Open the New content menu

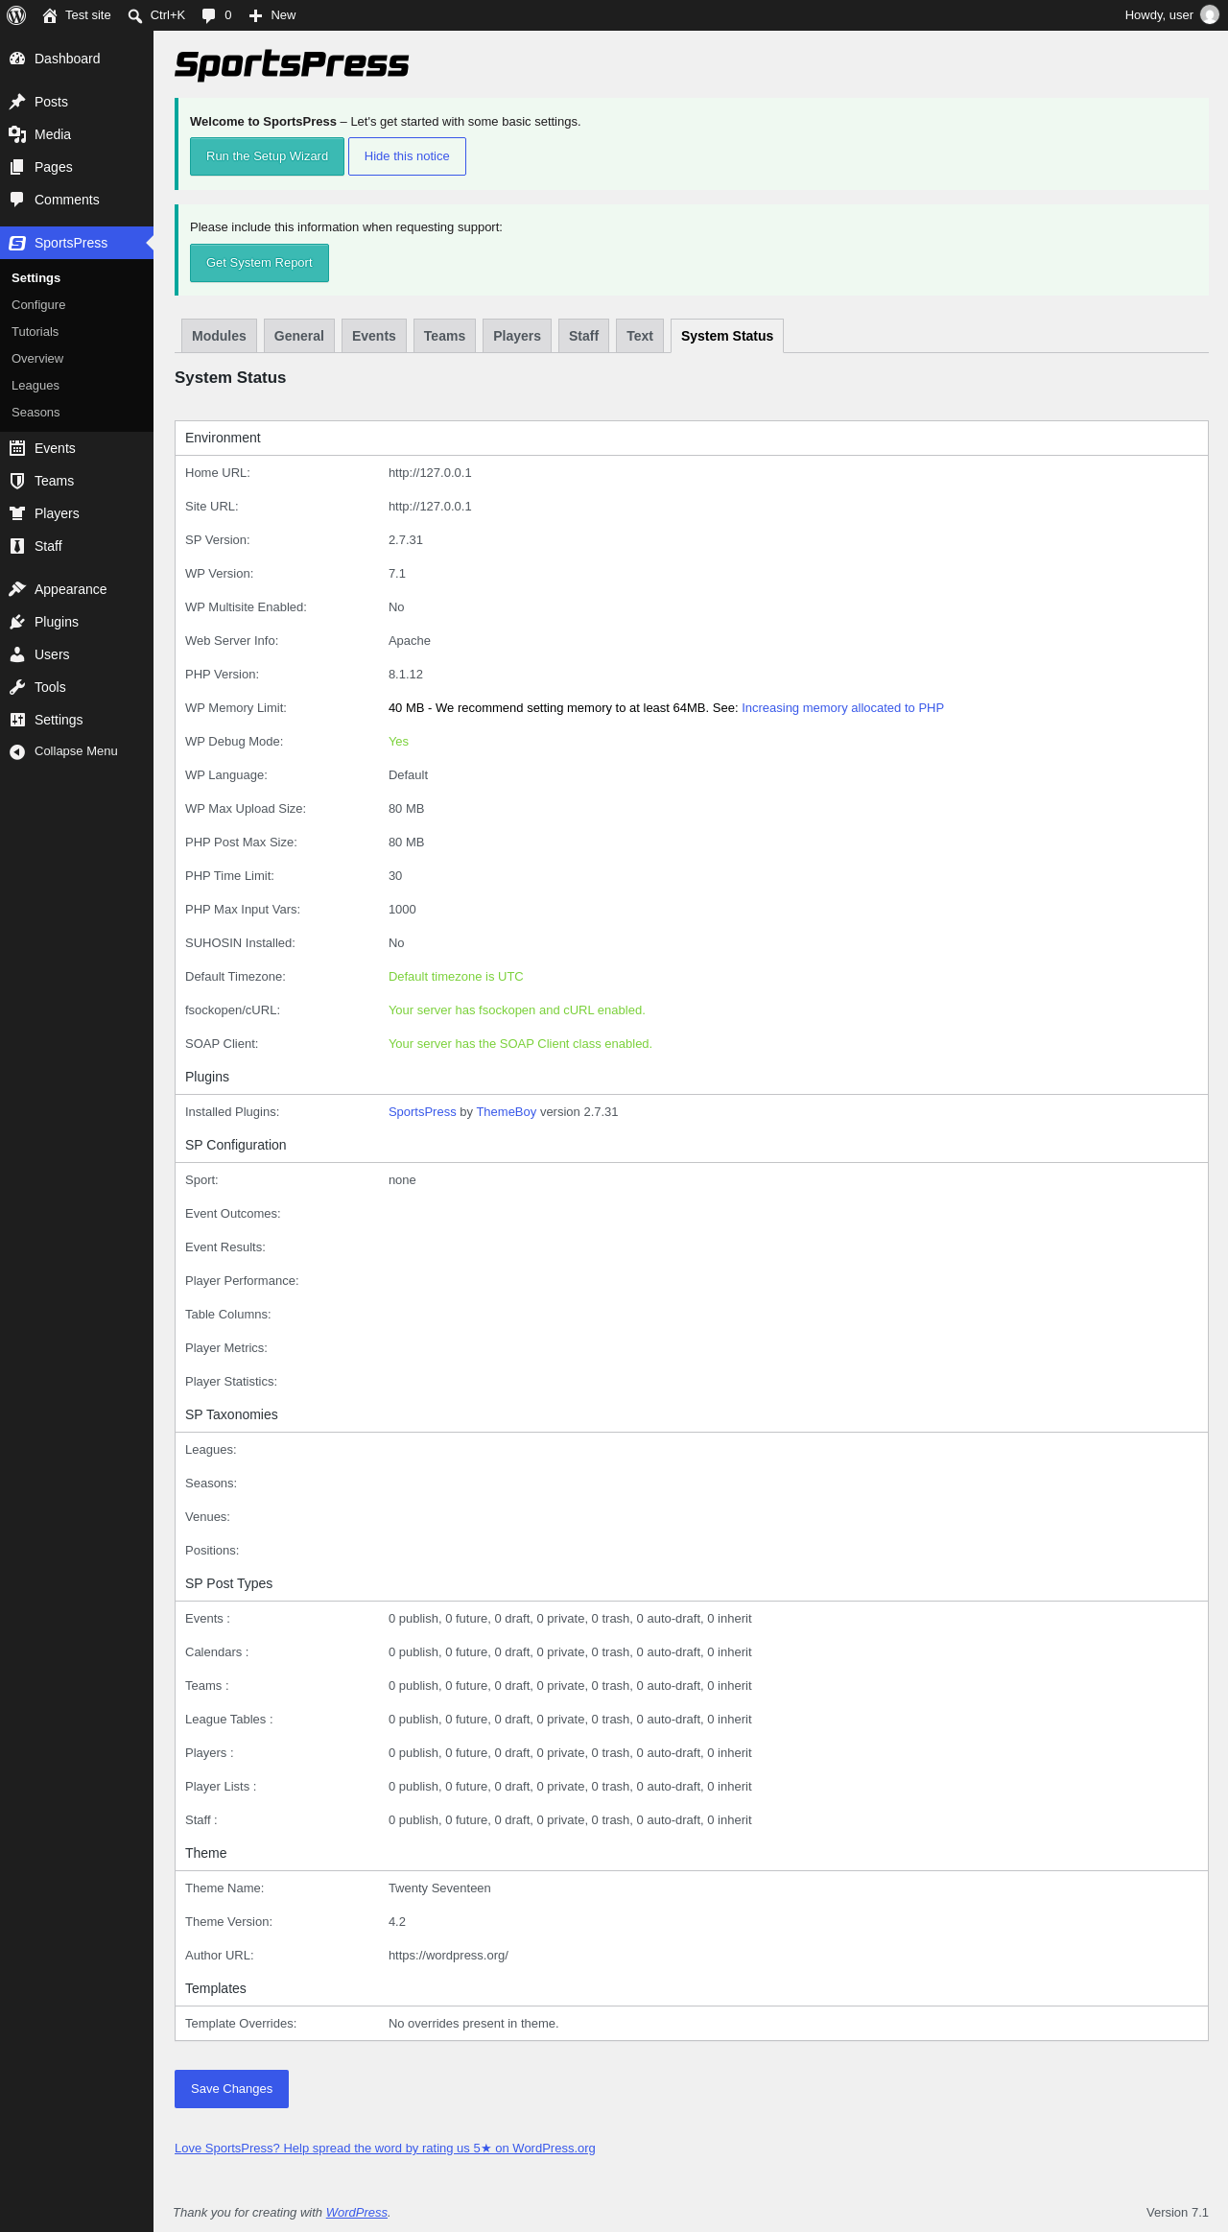[x=272, y=15]
